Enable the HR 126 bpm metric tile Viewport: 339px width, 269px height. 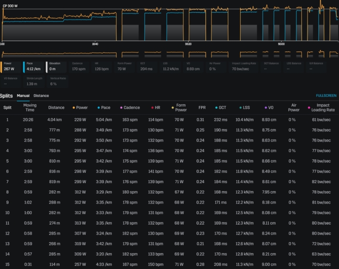102,66
